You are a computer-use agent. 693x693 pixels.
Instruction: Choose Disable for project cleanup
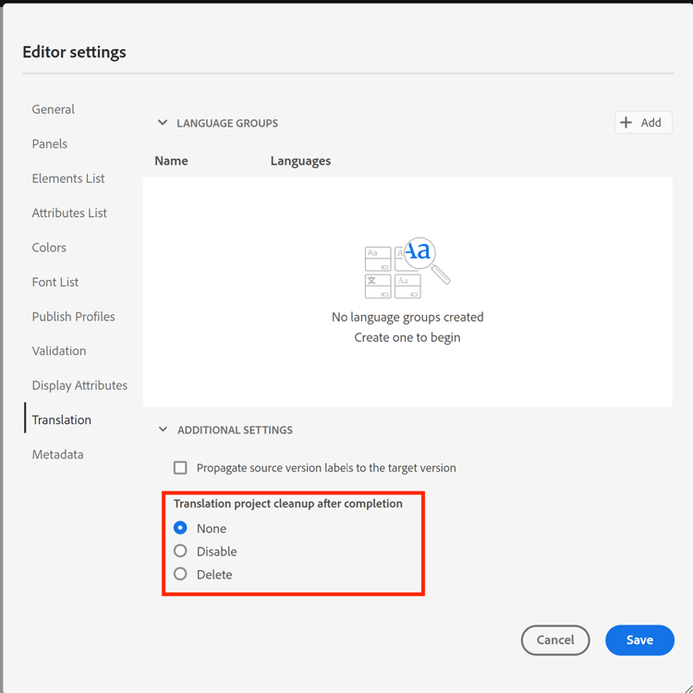tap(180, 551)
